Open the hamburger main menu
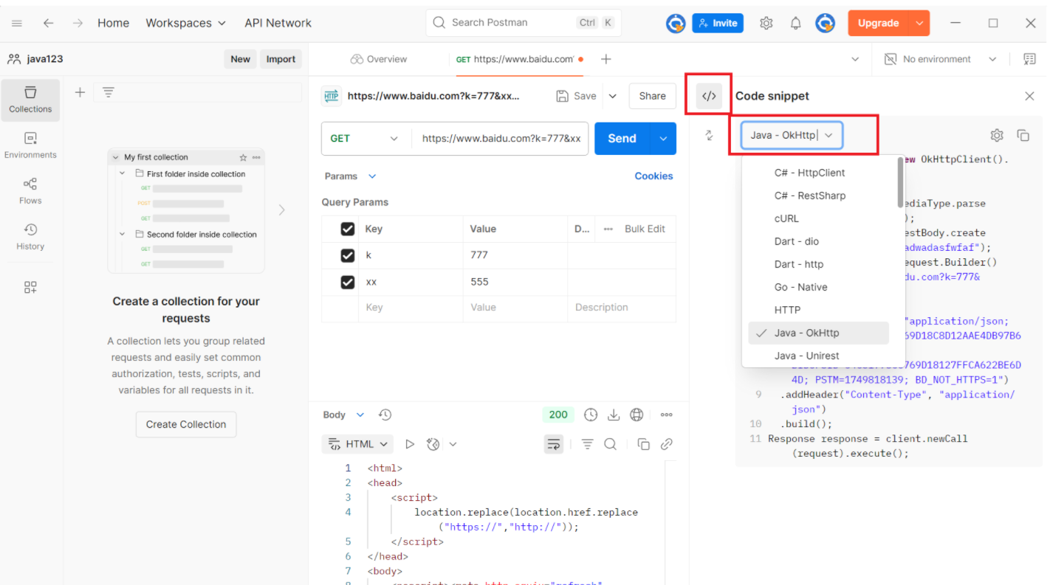1053x585 pixels. (x=17, y=23)
